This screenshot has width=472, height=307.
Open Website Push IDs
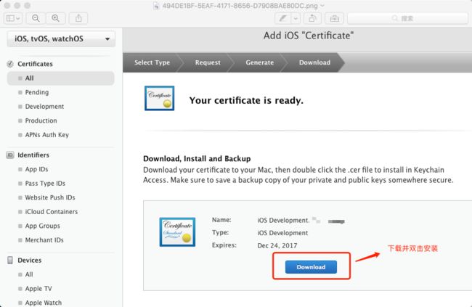(50, 197)
